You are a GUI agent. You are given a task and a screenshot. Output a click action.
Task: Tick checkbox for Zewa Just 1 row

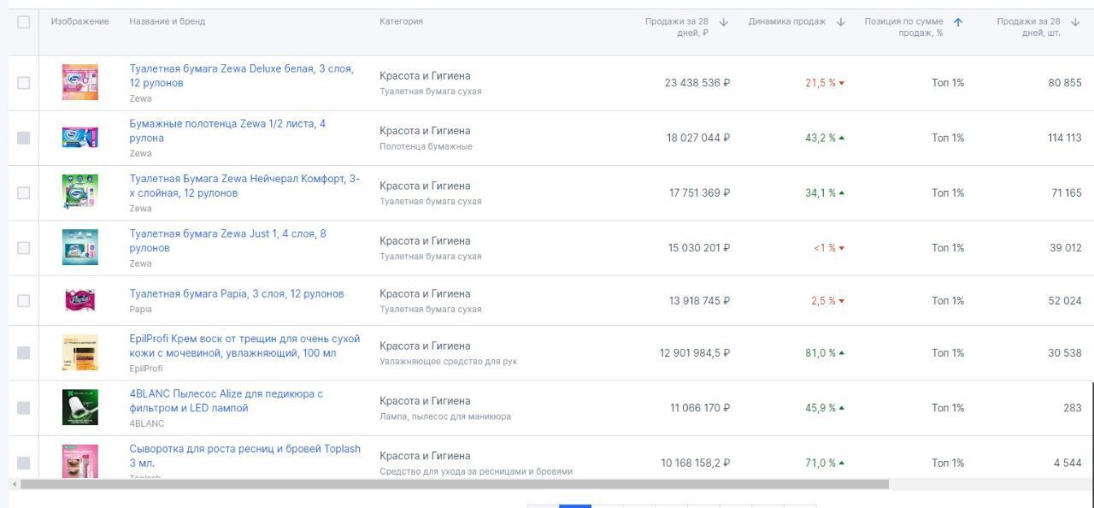23,248
